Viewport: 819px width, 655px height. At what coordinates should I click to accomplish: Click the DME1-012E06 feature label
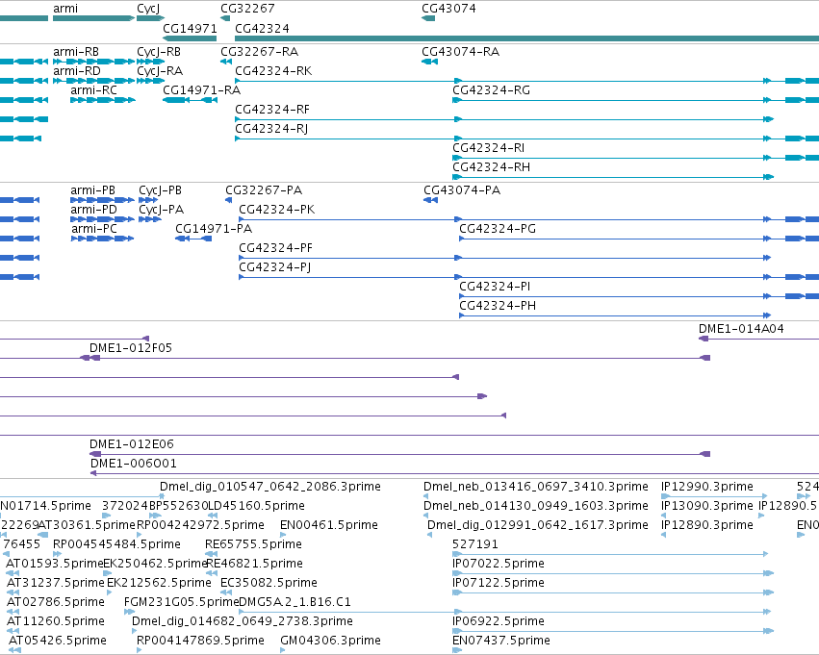(132, 444)
